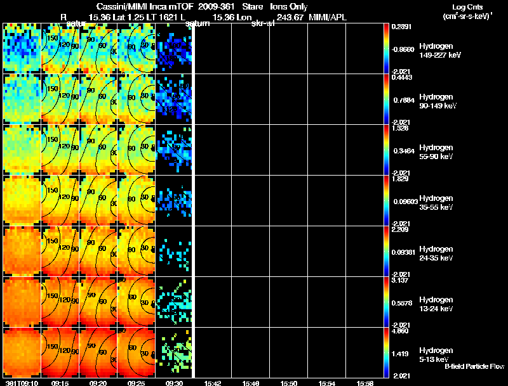Click the 'B-field Particle Flow' caption
This screenshot has width=508, height=386.
(474, 366)
